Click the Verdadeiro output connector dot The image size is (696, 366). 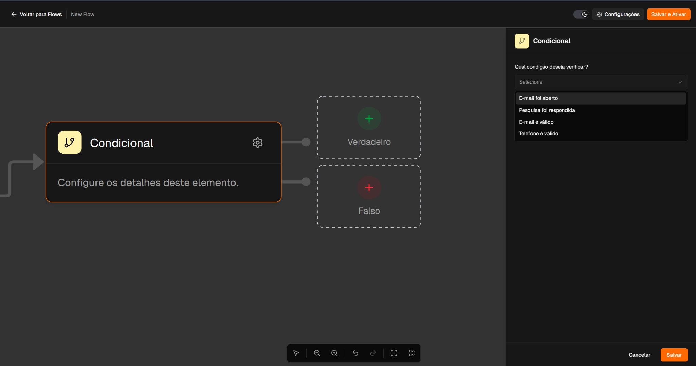[x=306, y=142]
